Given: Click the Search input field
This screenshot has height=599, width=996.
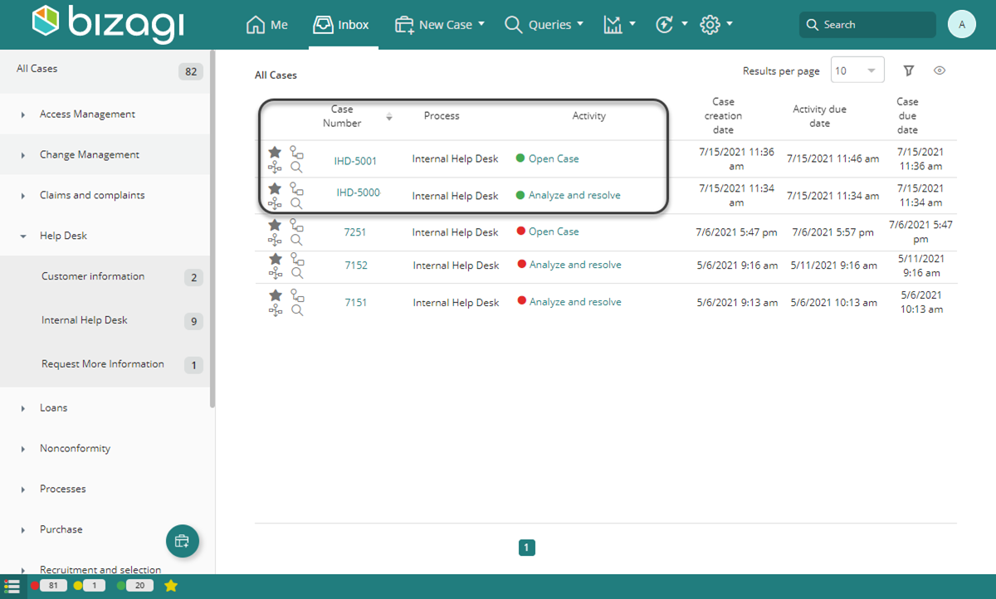Looking at the screenshot, I should click(867, 25).
